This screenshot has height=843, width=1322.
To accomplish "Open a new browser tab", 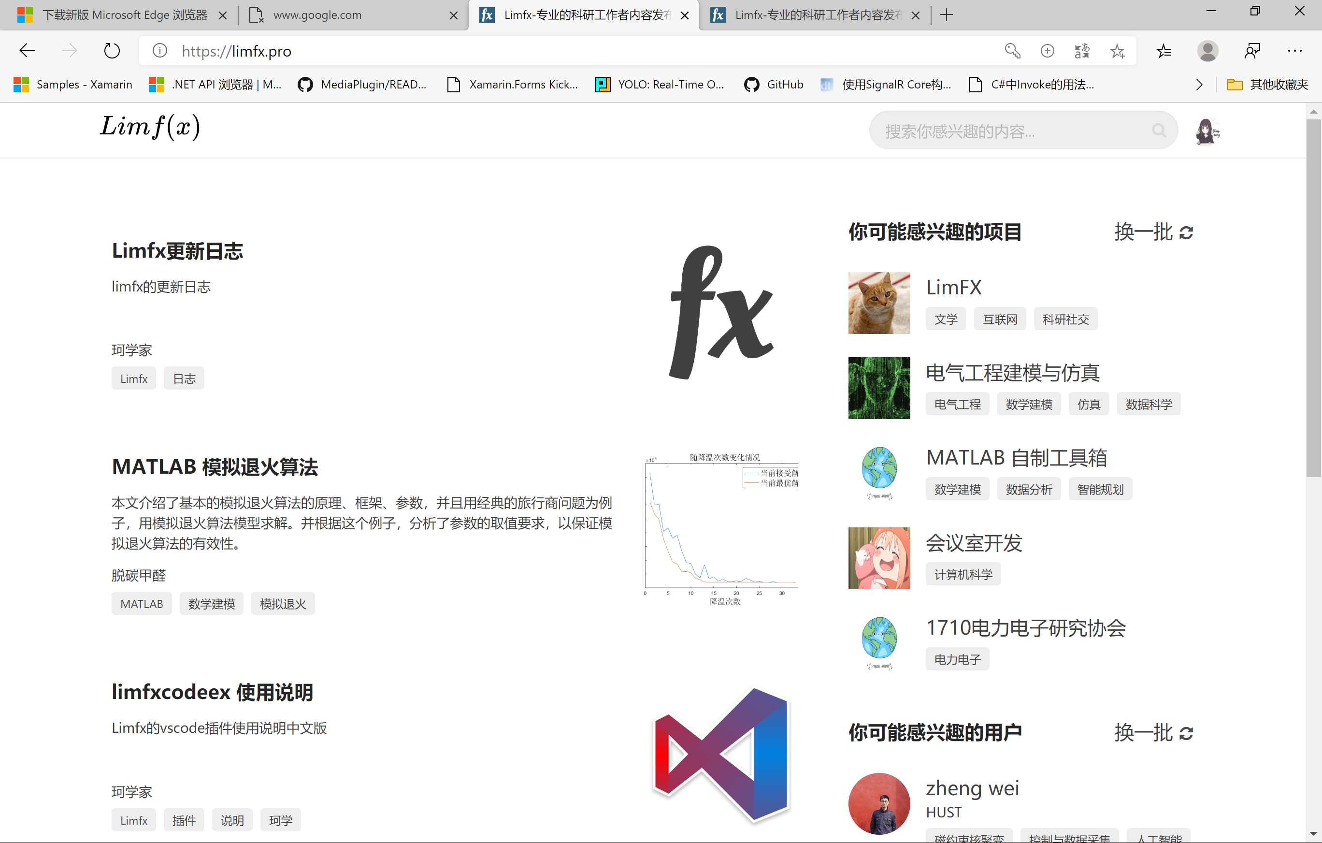I will point(947,15).
